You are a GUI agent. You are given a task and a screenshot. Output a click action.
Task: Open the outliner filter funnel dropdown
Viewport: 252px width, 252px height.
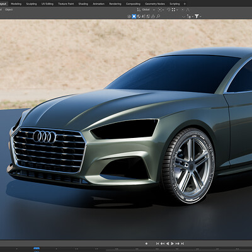point(198,16)
